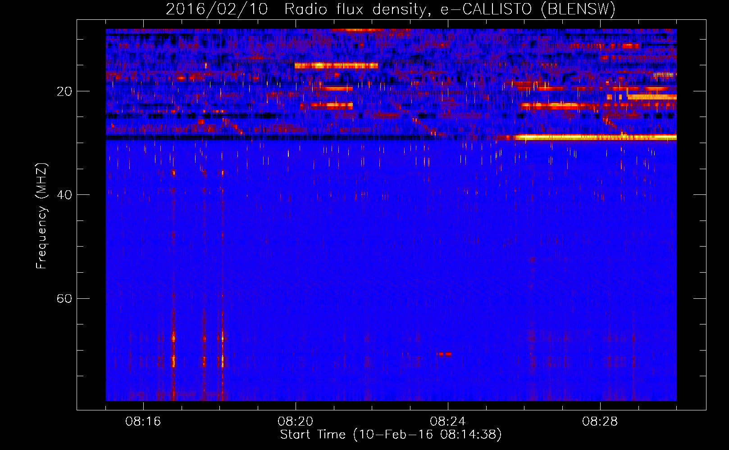The width and height of the screenshot is (729, 450).
Task: Click the 'Frequency (MHZ)' y-axis label
Action: [x=41, y=216]
